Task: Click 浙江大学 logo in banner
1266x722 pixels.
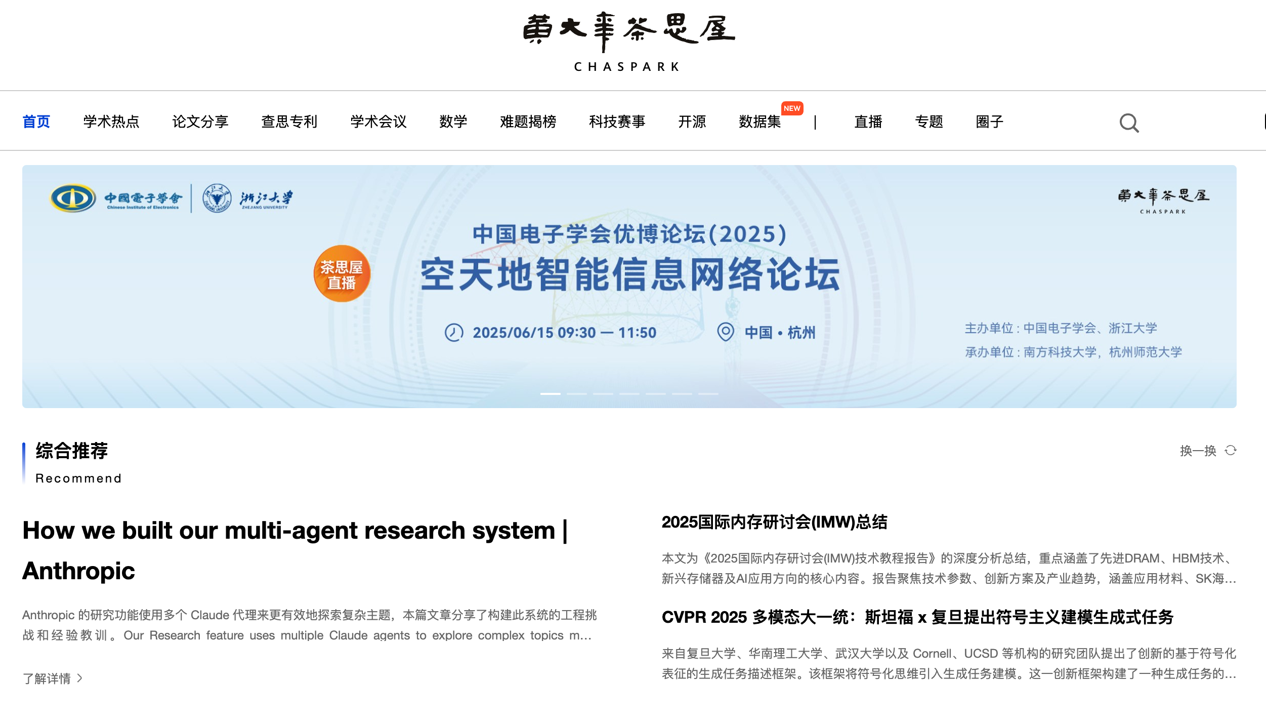Action: click(x=247, y=198)
